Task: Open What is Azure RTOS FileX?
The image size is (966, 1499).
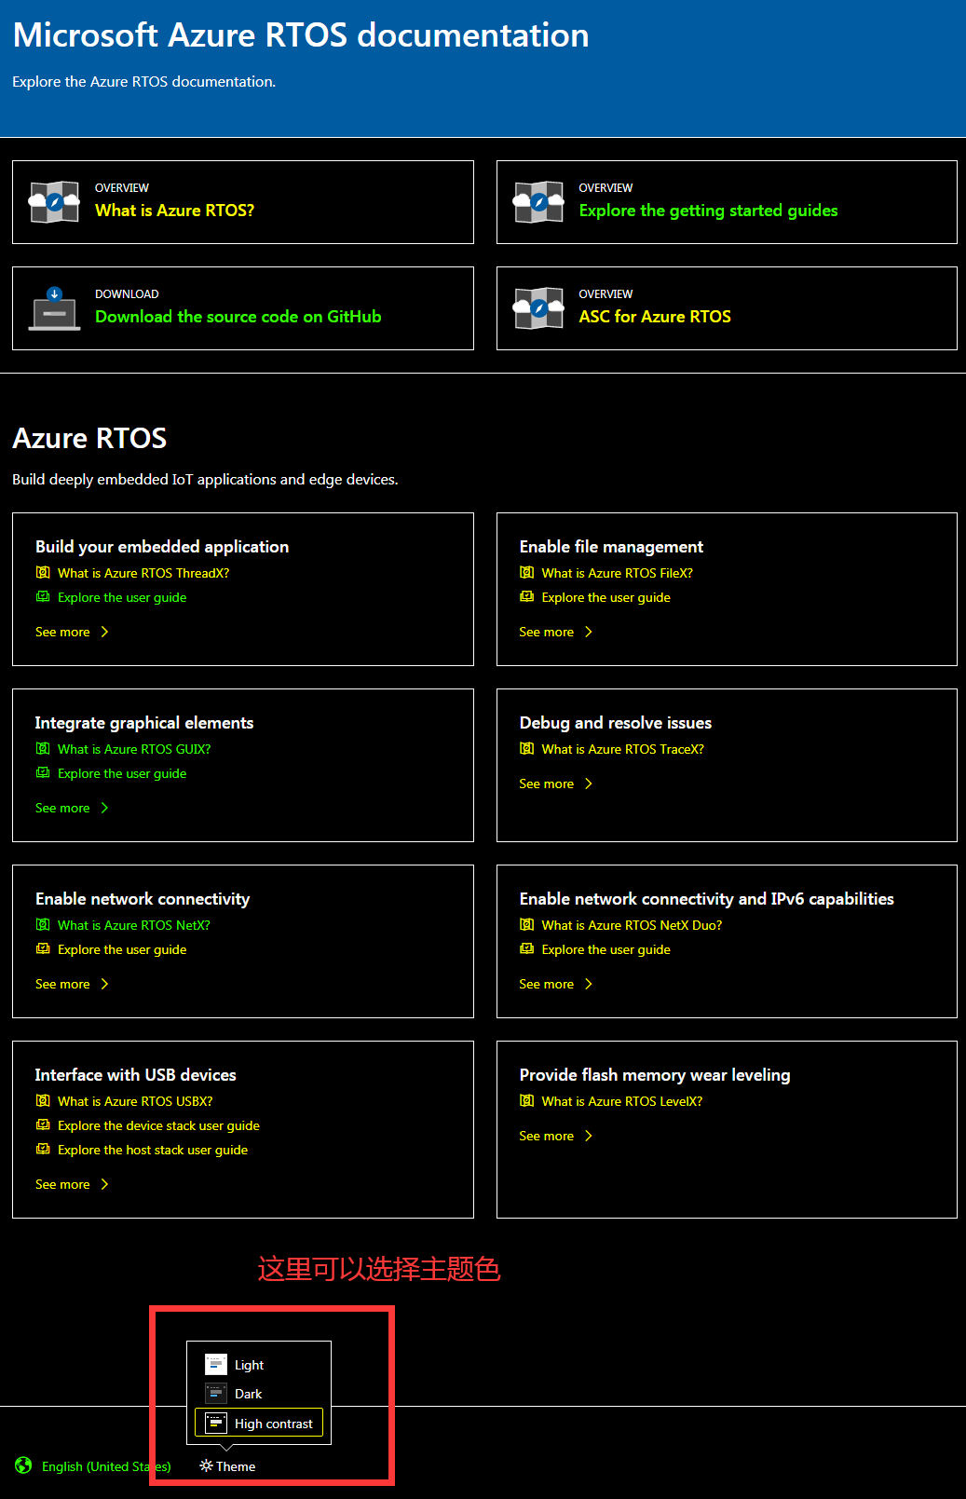Action: 617,573
